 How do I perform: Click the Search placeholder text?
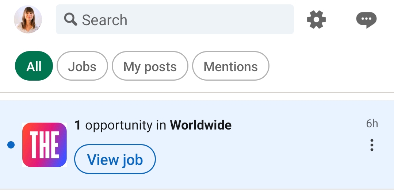(104, 20)
